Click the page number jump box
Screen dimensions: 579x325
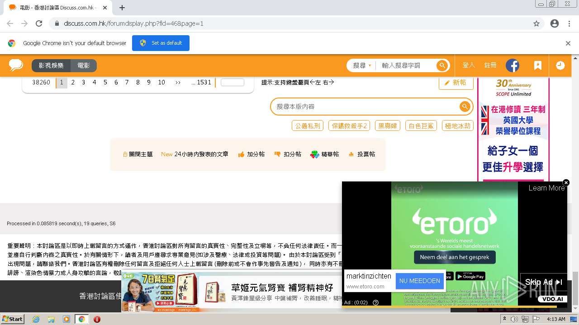233,82
